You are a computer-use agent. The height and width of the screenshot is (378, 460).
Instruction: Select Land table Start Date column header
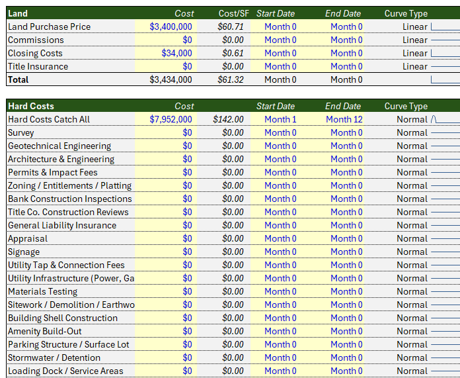coord(276,13)
